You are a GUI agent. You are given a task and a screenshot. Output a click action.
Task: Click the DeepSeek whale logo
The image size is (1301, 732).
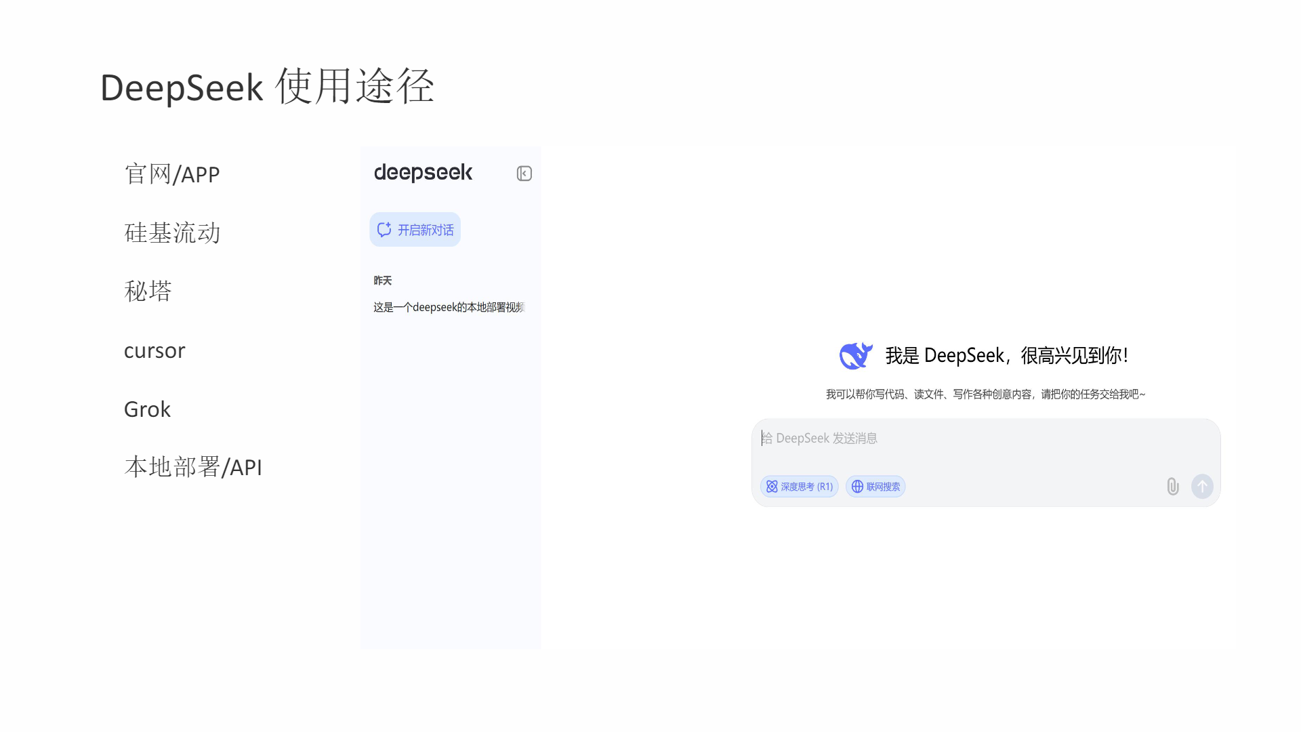pos(856,355)
